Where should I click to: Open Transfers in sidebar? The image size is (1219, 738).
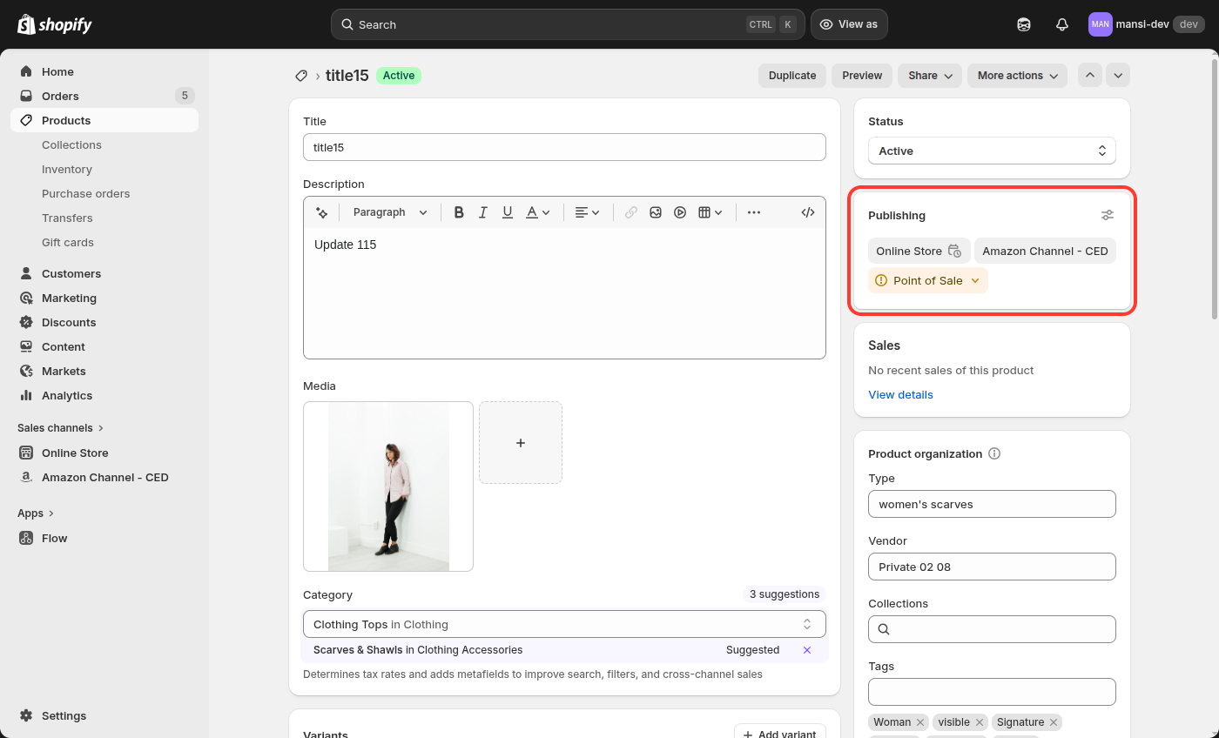coord(67,218)
